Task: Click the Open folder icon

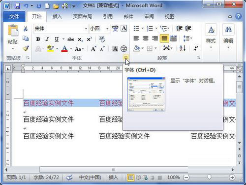Action: coord(56,6)
